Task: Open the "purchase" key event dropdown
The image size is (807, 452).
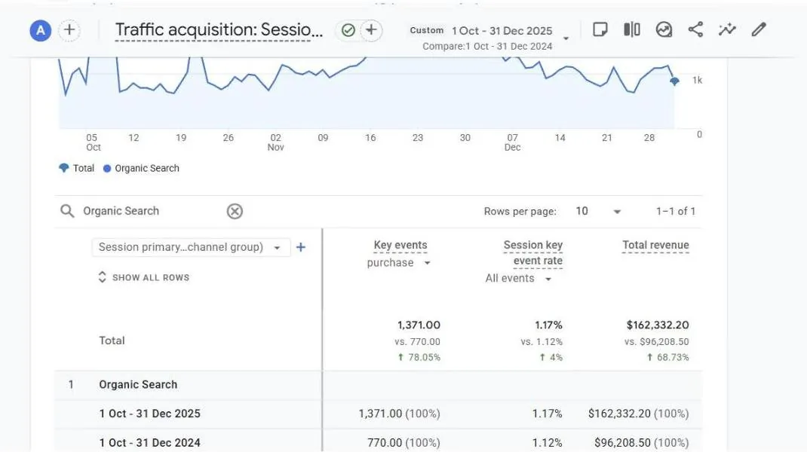Action: pyautogui.click(x=398, y=263)
